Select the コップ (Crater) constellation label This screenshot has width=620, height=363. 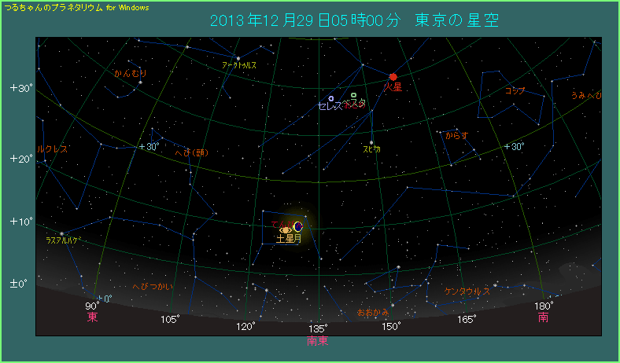[515, 90]
